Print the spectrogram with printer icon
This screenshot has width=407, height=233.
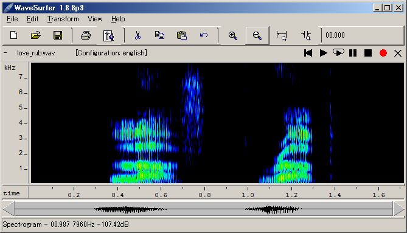pyautogui.click(x=86, y=35)
